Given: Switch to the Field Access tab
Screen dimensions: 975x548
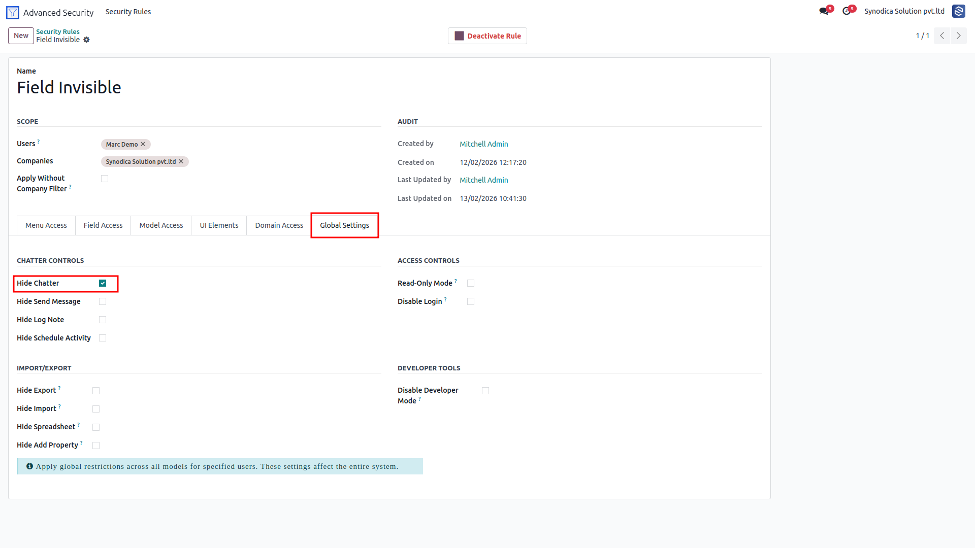Looking at the screenshot, I should click(x=103, y=225).
